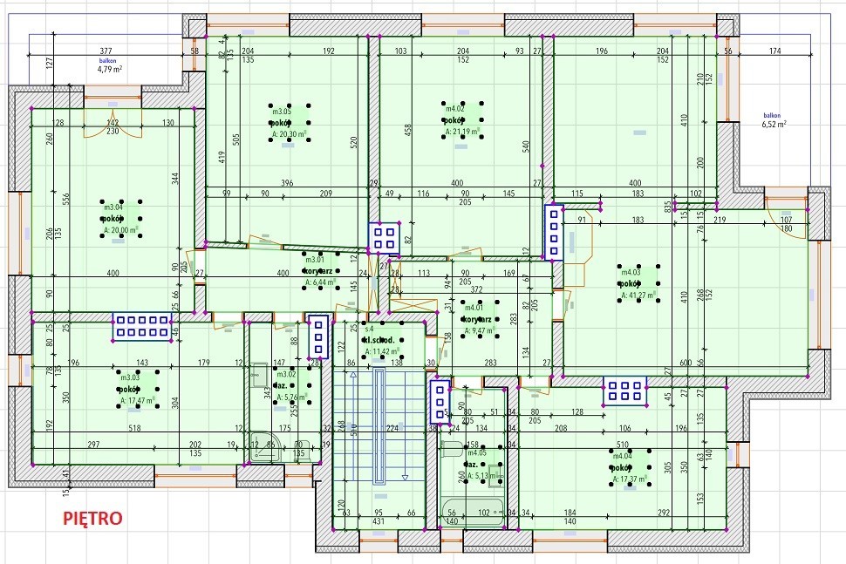The image size is (846, 564).
Task: Select the six-cell duct block above room m4.04
Action: tap(625, 391)
